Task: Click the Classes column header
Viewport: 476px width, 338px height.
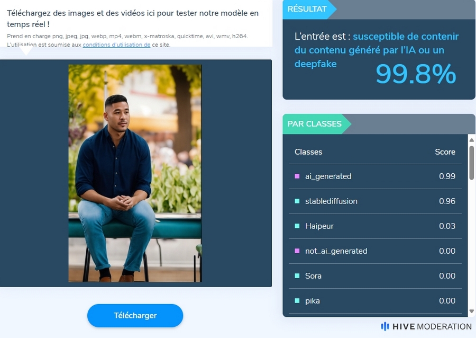Action: point(308,152)
